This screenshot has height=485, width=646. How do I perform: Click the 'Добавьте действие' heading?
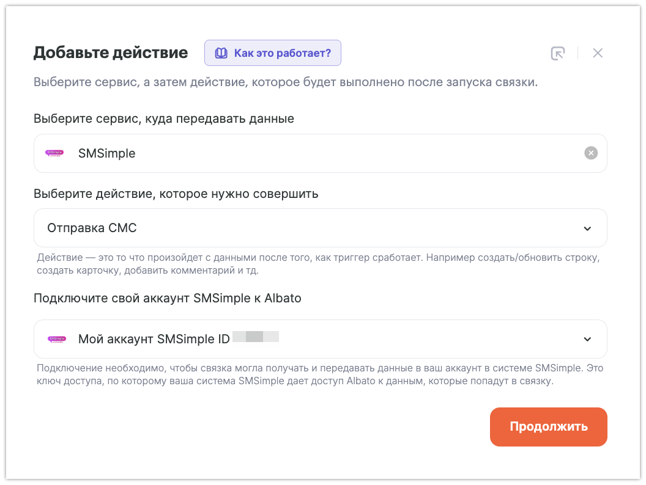pos(111,53)
